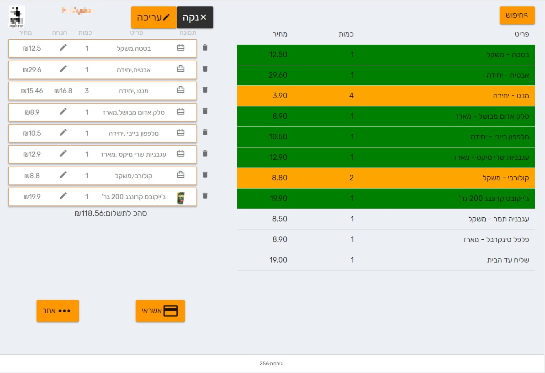545x373 pixels.
Task: Click the עריכה edit button
Action: click(154, 17)
